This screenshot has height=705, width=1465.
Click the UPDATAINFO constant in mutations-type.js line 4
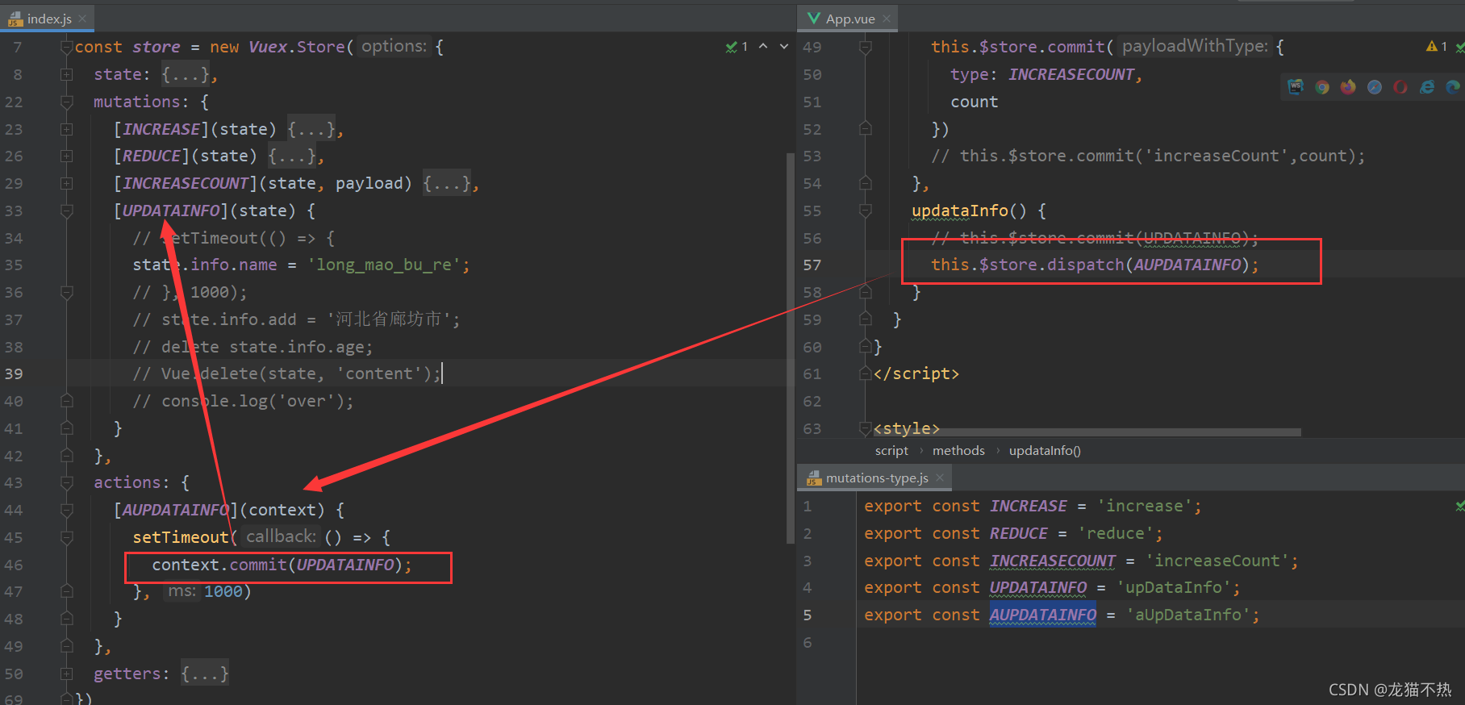click(x=1038, y=587)
